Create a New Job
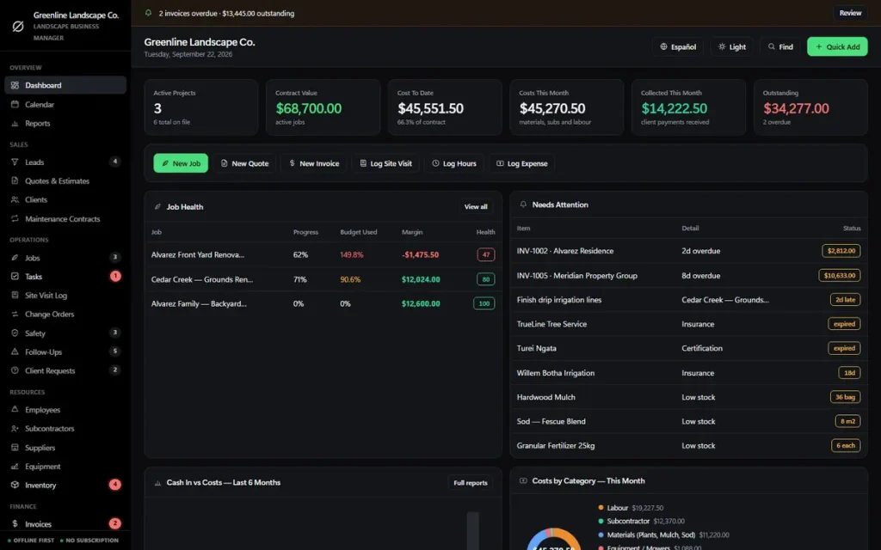The height and width of the screenshot is (550, 881). (181, 163)
